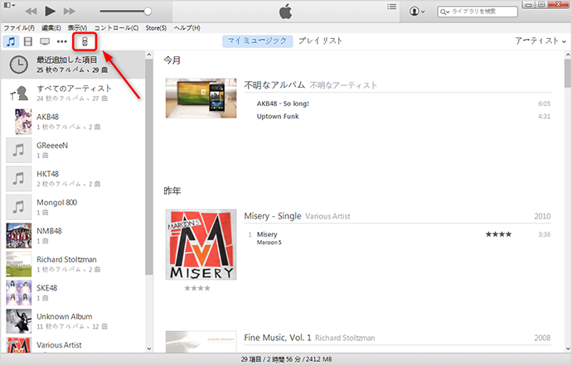Click the Richard Stoltzman artist thumbnail

(18, 264)
